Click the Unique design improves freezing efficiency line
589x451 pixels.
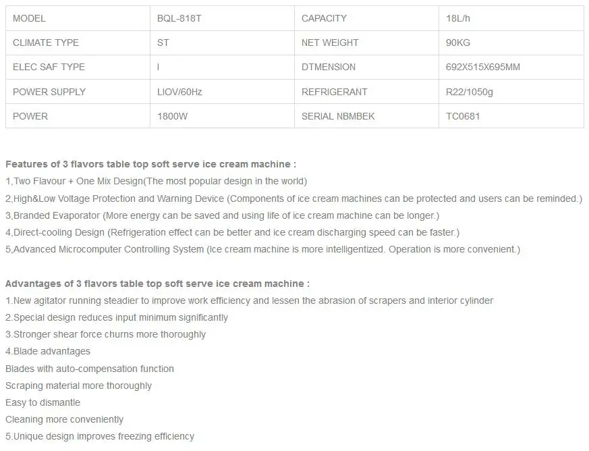pos(100,436)
